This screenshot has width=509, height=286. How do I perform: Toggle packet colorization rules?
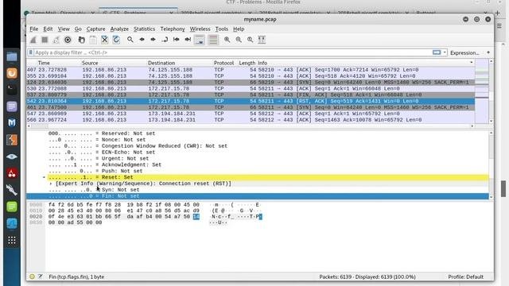[213, 40]
